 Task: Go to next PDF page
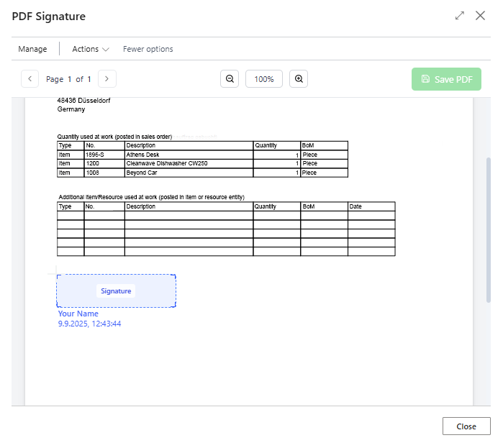tap(107, 79)
